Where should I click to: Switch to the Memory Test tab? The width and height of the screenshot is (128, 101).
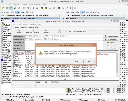pyautogui.click(x=33, y=27)
